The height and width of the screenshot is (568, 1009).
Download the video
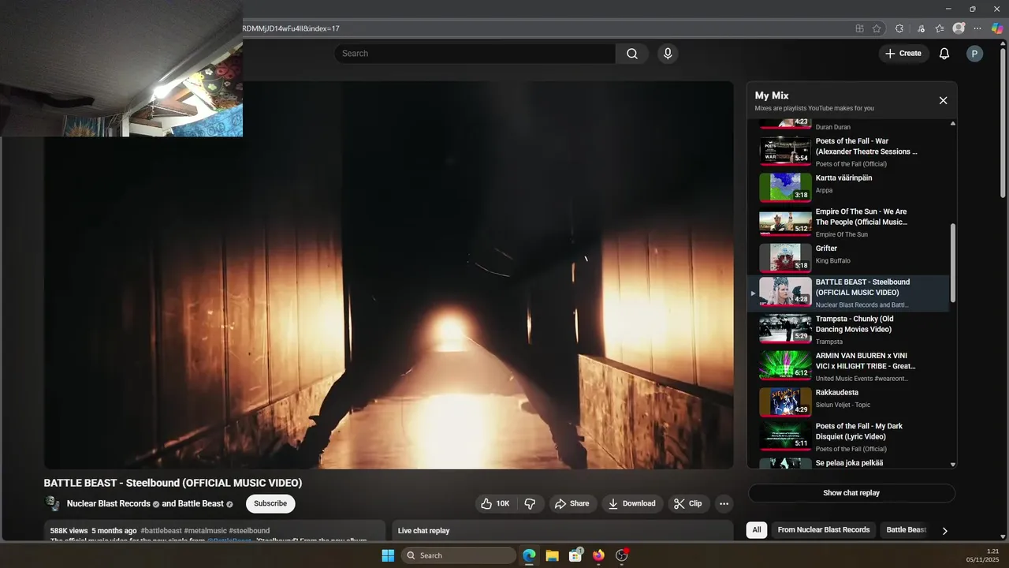[x=632, y=503]
